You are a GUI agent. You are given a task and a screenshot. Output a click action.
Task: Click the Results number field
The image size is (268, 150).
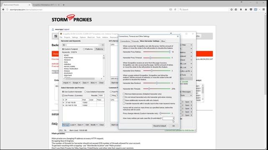point(101,95)
